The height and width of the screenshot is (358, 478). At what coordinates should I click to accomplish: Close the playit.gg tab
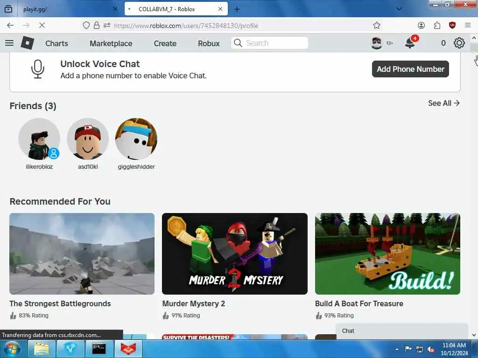115,9
